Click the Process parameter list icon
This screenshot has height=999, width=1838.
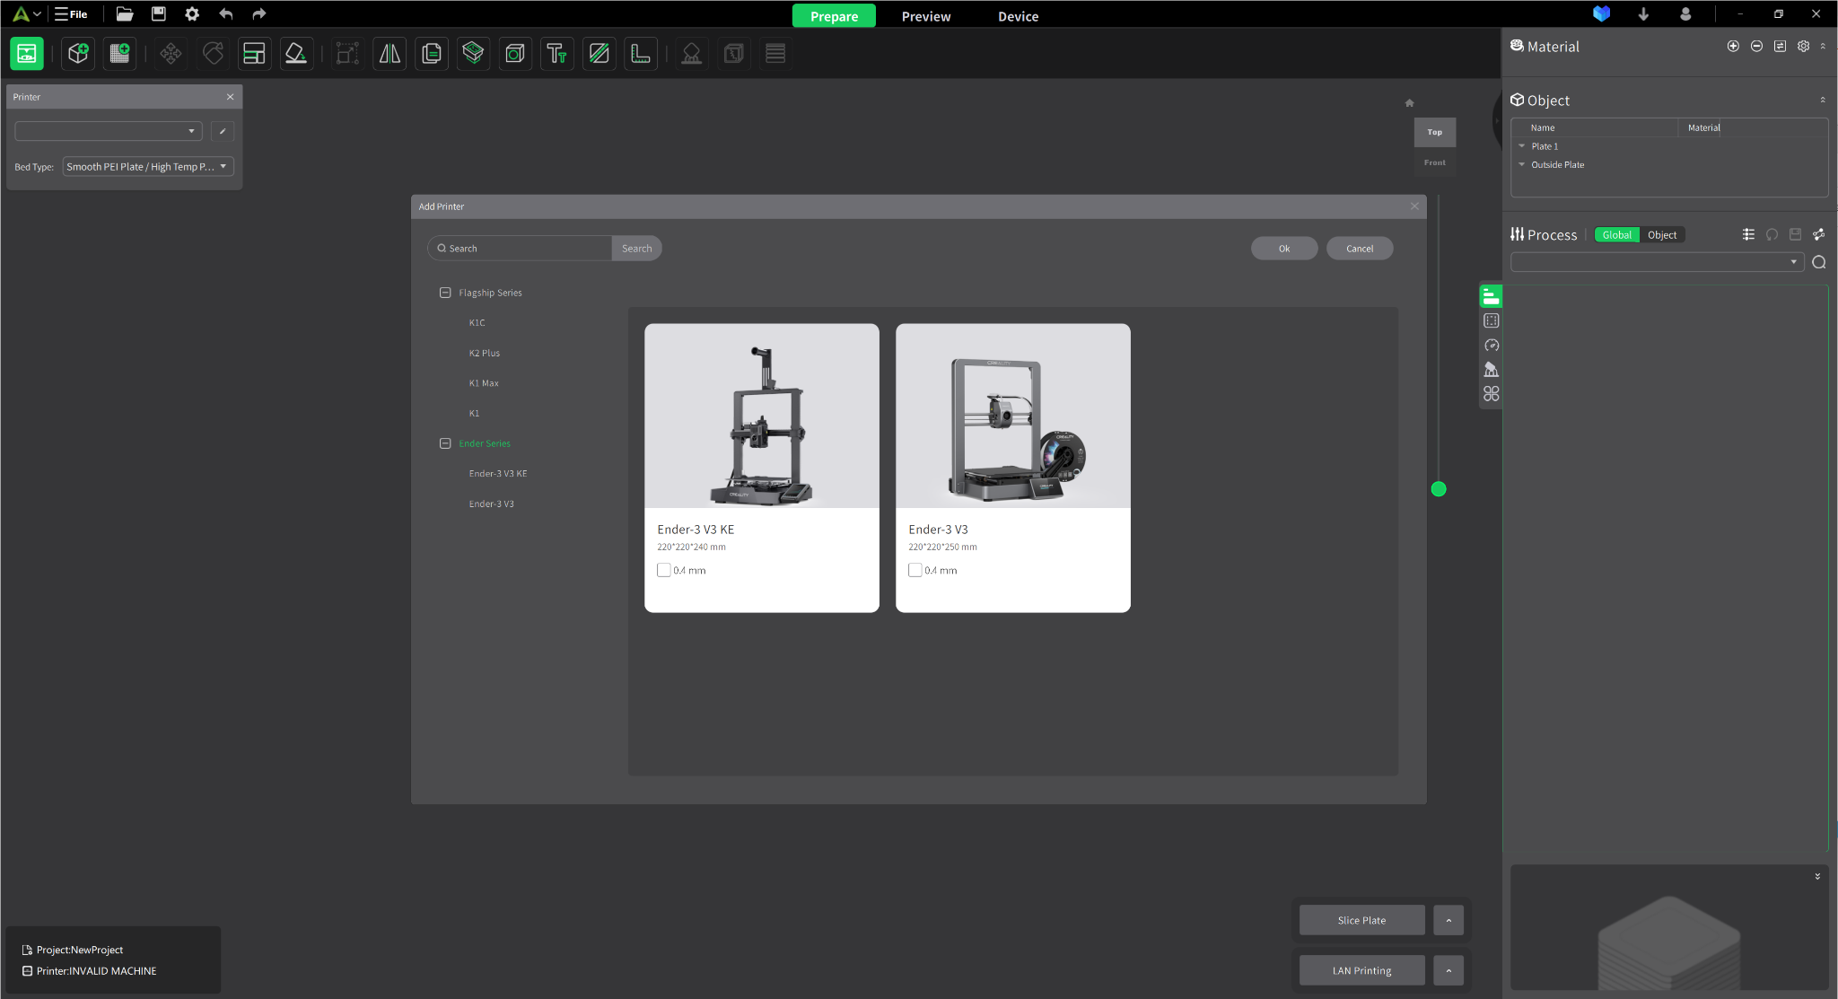click(1748, 235)
